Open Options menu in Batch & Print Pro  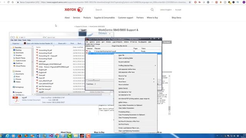[x=92, y=42]
